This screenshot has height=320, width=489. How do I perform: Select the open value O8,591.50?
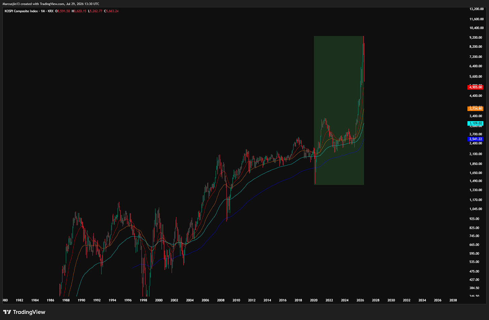pos(62,11)
